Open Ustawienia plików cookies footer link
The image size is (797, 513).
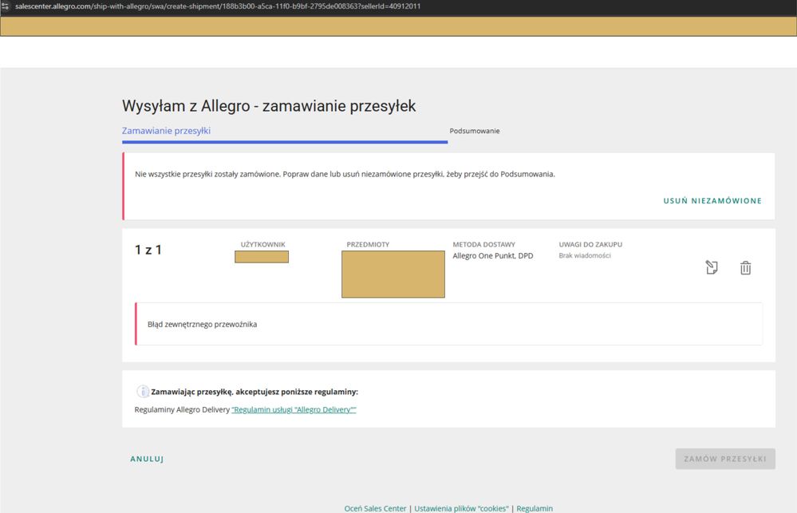pyautogui.click(x=462, y=508)
